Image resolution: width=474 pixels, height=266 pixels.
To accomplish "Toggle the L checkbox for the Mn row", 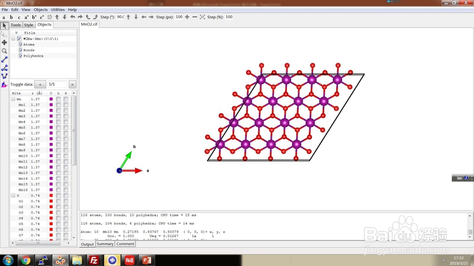I will click(58, 99).
